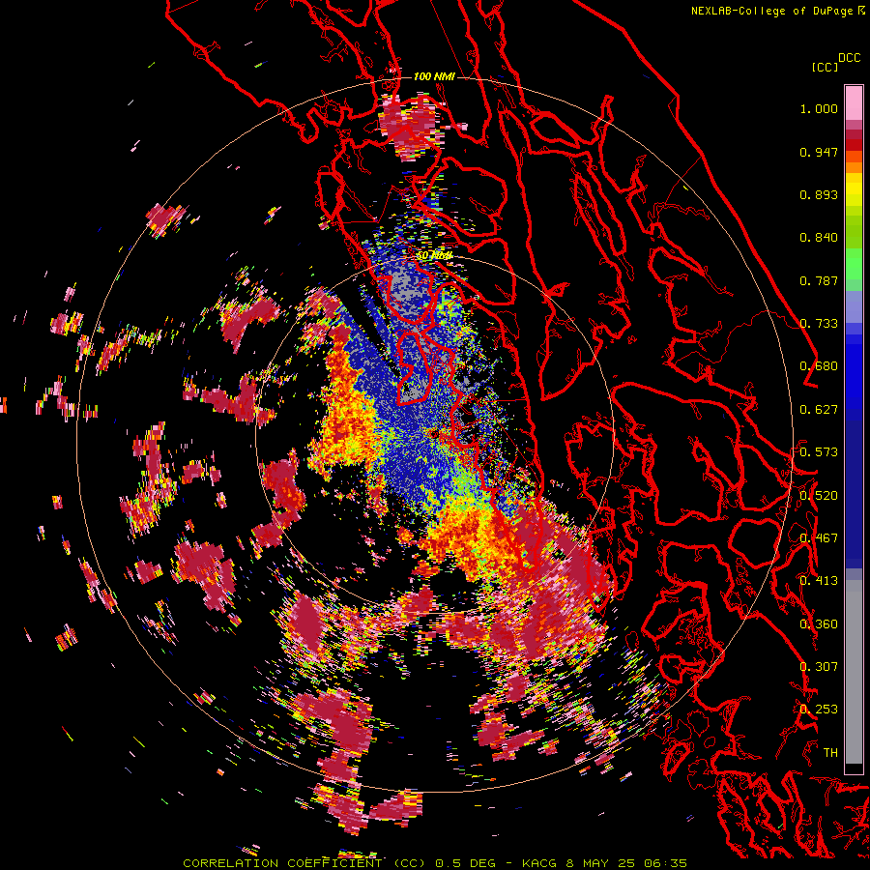Select the 0.467 scale value
The width and height of the screenshot is (870, 870).
pos(819,538)
